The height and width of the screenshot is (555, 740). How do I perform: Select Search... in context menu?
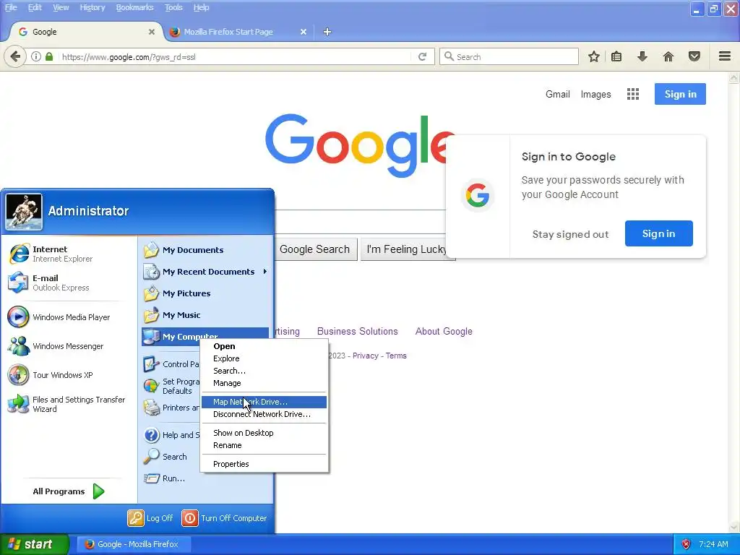point(264,371)
